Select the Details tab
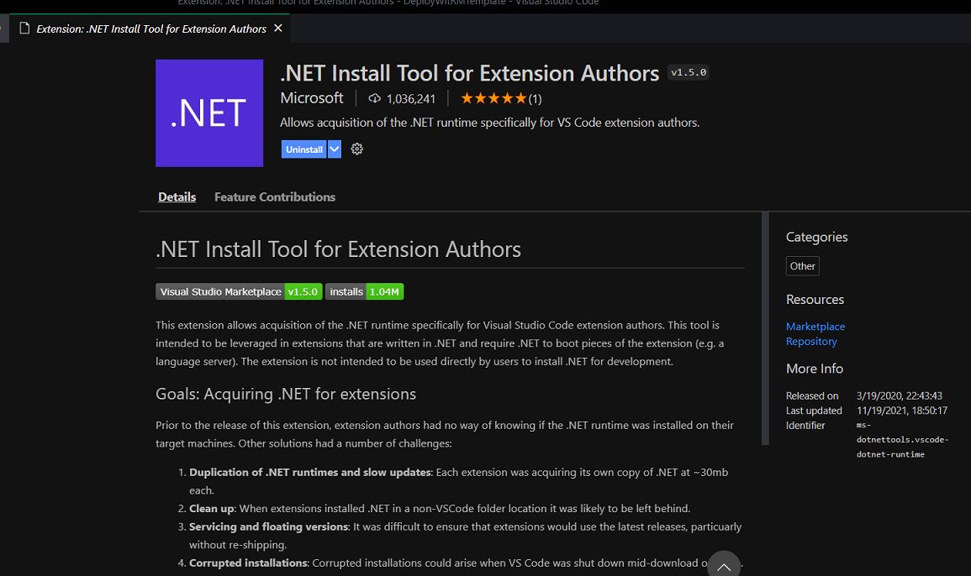 (x=177, y=196)
